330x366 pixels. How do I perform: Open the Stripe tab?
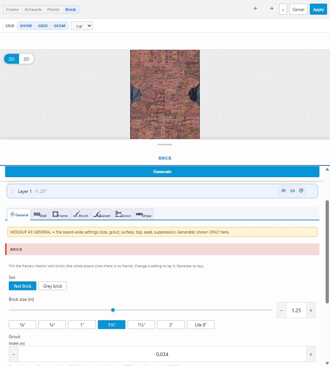click(143, 215)
